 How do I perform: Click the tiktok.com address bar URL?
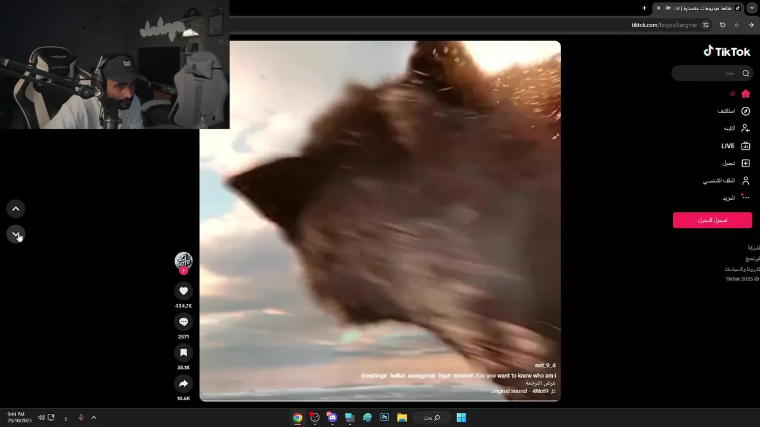point(664,25)
